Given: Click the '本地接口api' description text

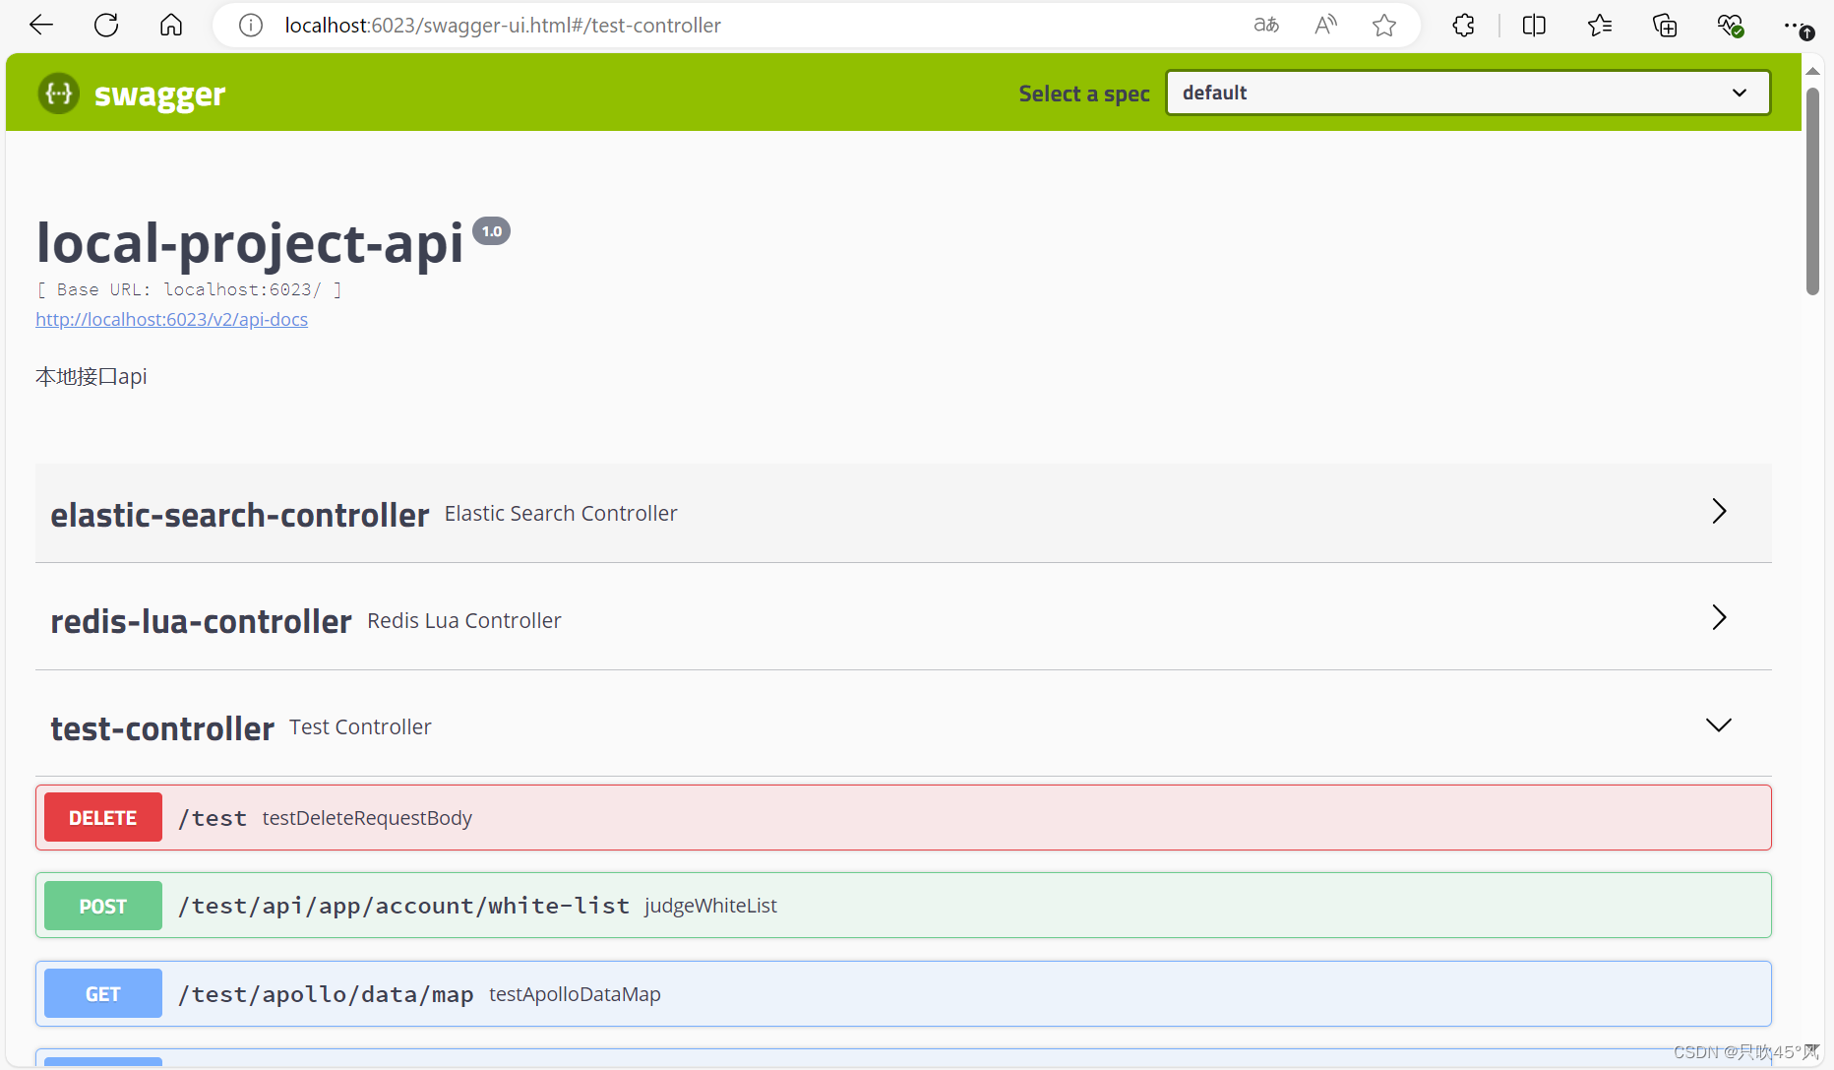Looking at the screenshot, I should click(92, 376).
